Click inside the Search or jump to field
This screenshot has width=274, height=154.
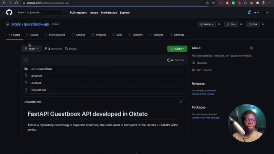(41, 12)
